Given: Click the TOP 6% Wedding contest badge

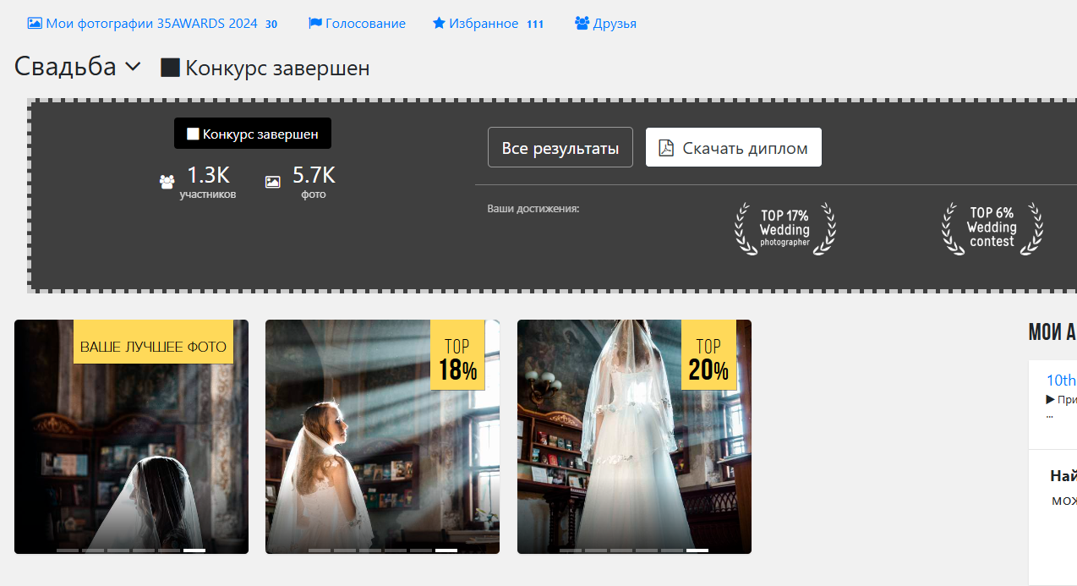Looking at the screenshot, I should coord(992,228).
